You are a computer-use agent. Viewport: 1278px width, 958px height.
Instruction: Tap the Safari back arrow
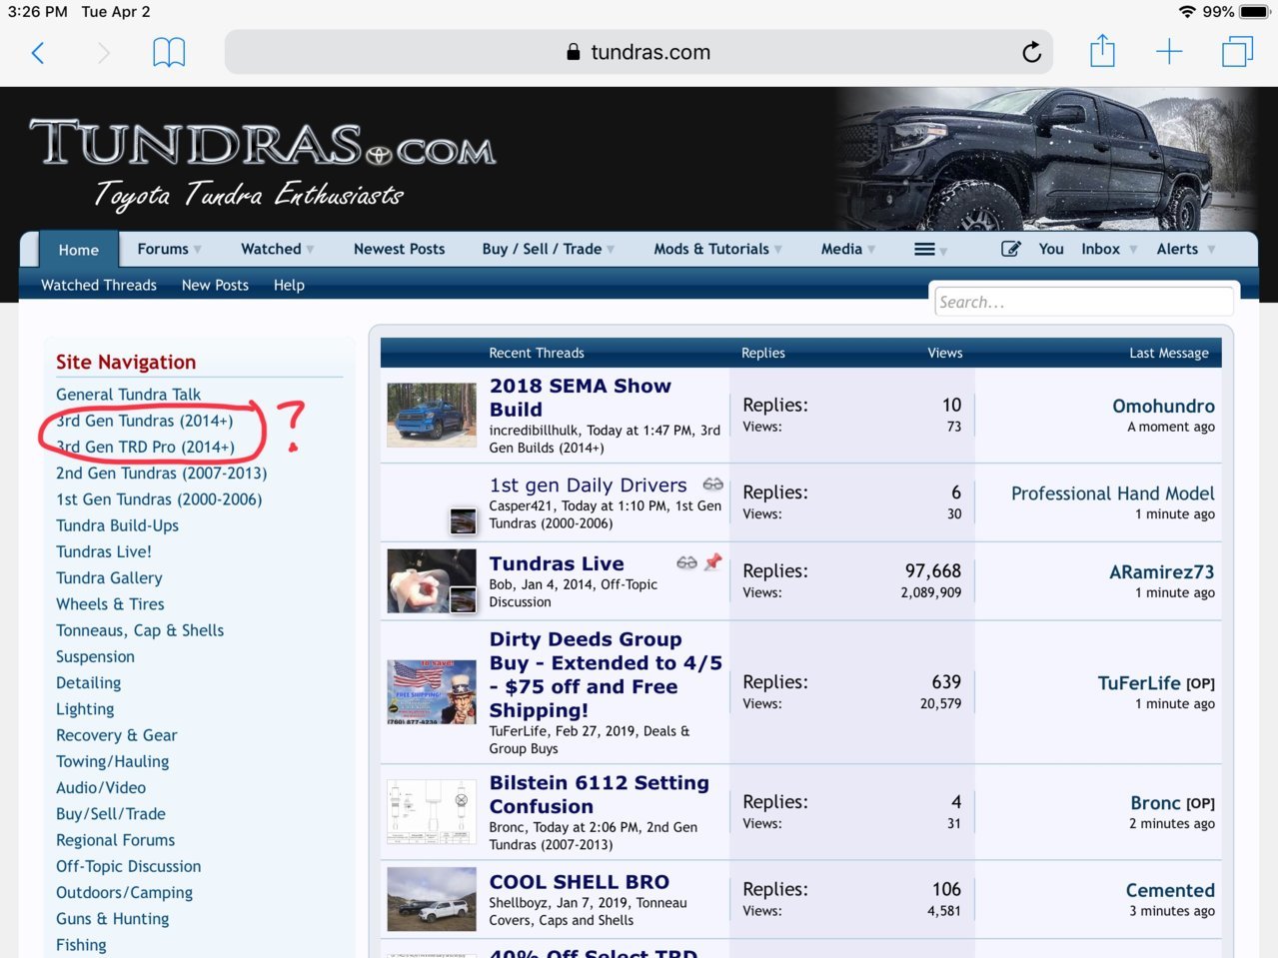[x=38, y=53]
